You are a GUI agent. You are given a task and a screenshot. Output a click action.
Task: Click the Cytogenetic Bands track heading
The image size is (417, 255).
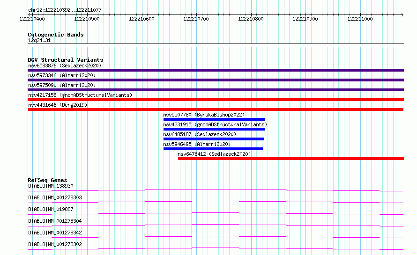tap(56, 35)
